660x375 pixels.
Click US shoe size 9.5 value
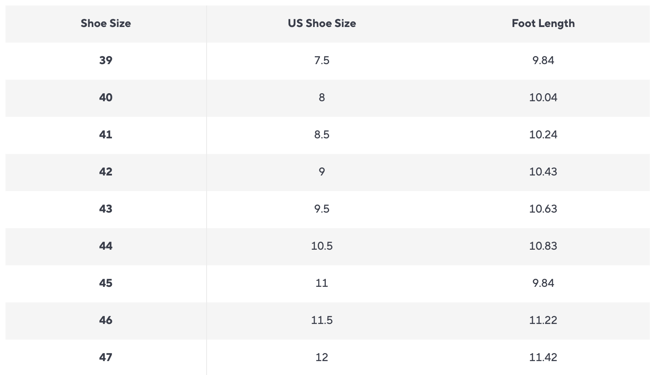pos(322,209)
